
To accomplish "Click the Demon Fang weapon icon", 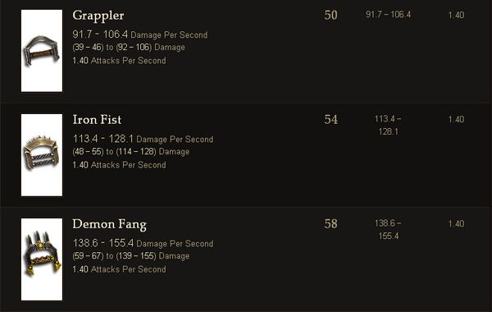I will tap(42, 259).
